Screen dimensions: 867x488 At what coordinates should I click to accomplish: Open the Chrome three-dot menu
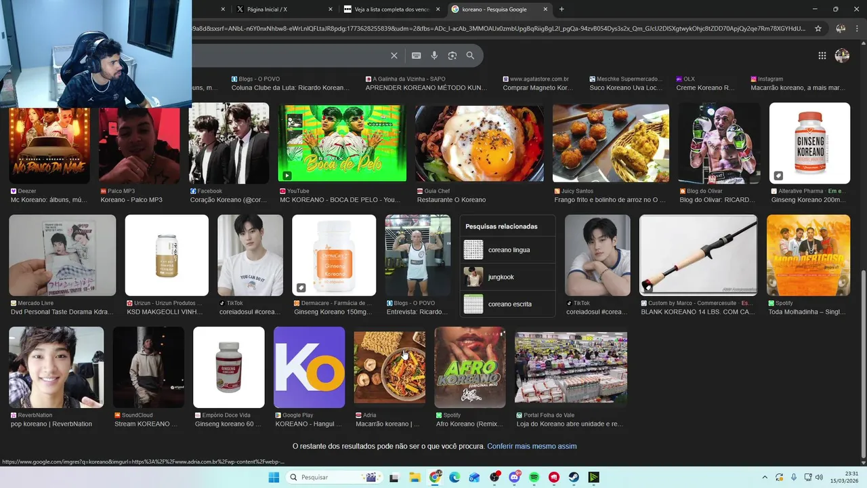[x=857, y=28]
